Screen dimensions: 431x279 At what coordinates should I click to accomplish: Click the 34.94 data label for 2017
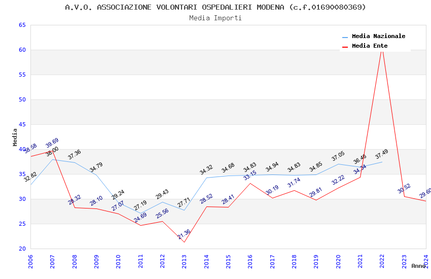(272, 166)
